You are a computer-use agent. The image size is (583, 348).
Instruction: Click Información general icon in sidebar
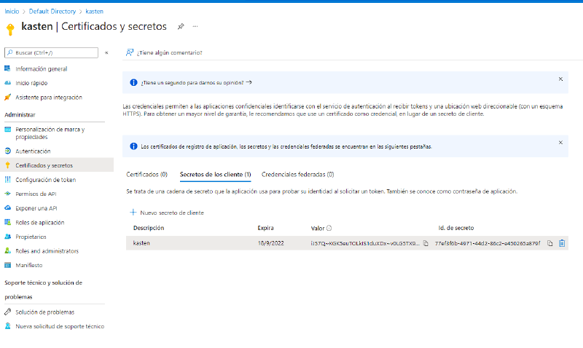(x=7, y=68)
